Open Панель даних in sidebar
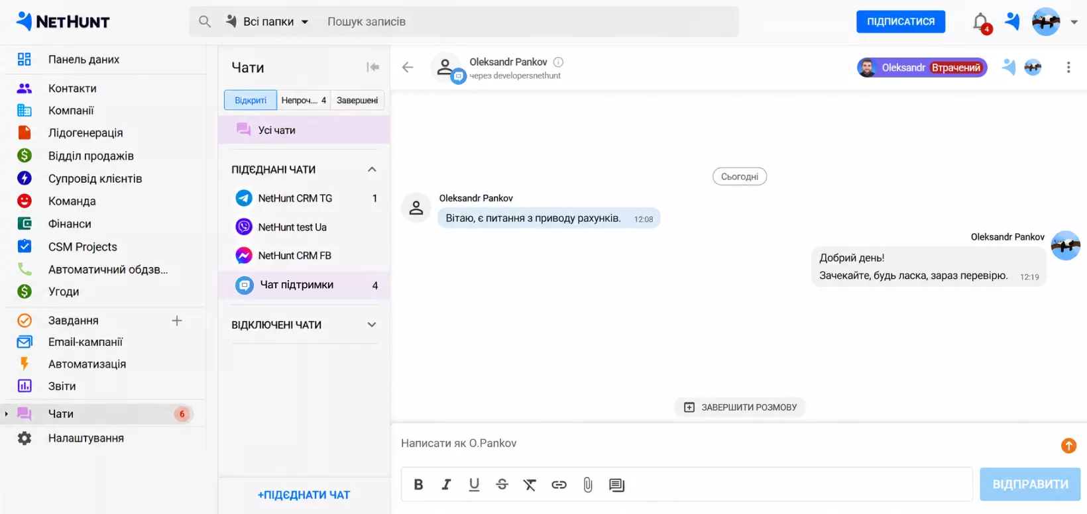 click(84, 60)
